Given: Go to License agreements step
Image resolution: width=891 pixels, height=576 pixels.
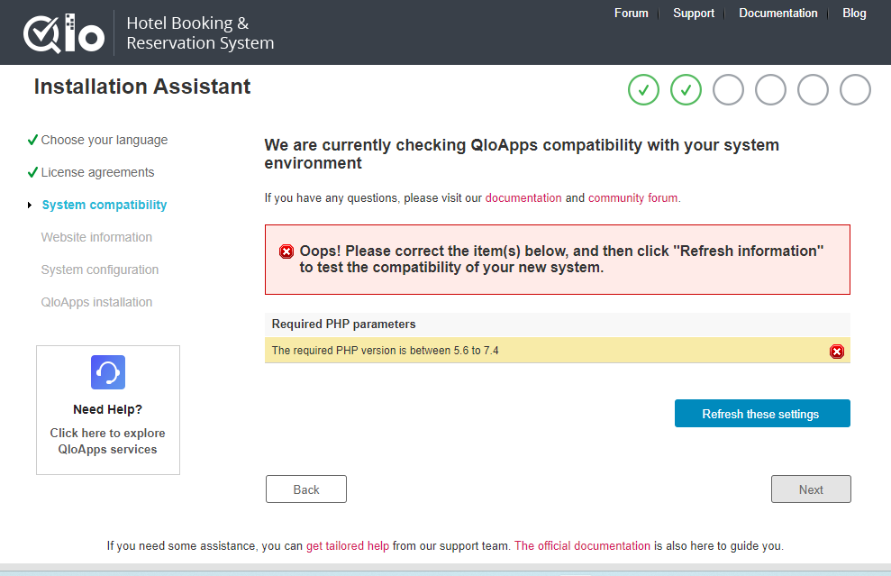Looking at the screenshot, I should (97, 172).
